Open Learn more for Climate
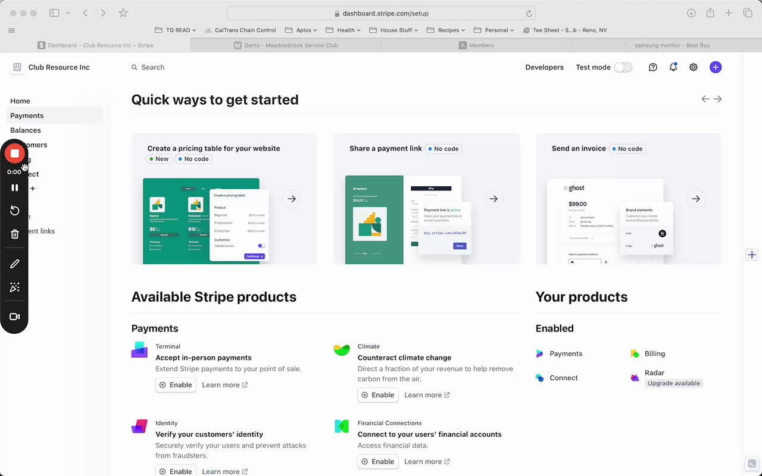Viewport: 762px width, 476px height. coord(427,395)
